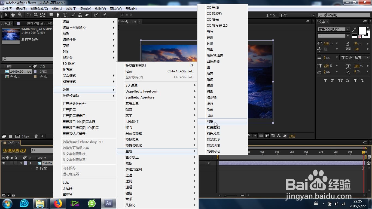Select the Hand tool

(13, 15)
